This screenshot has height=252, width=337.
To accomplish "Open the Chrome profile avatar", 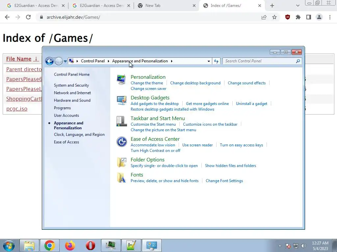I will click(x=319, y=17).
